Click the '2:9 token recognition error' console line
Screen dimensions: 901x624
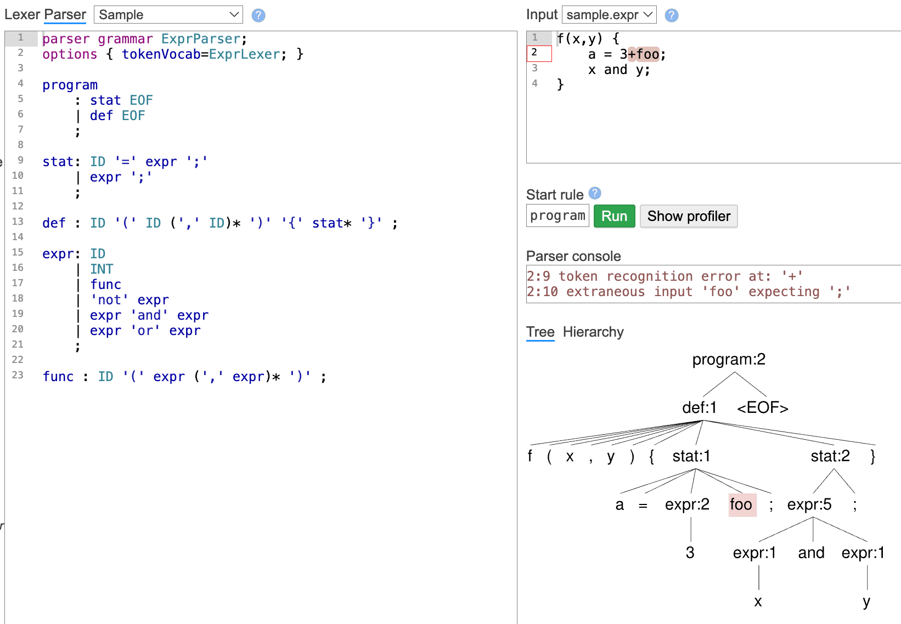665,276
